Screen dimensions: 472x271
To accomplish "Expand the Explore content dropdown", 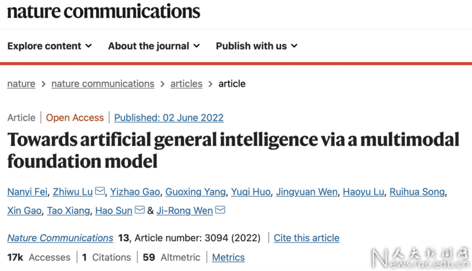I will (50, 46).
